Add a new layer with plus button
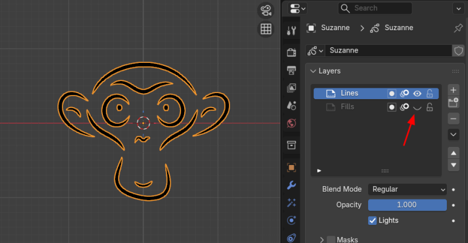Viewport: 468px width, 243px height. pyautogui.click(x=453, y=89)
